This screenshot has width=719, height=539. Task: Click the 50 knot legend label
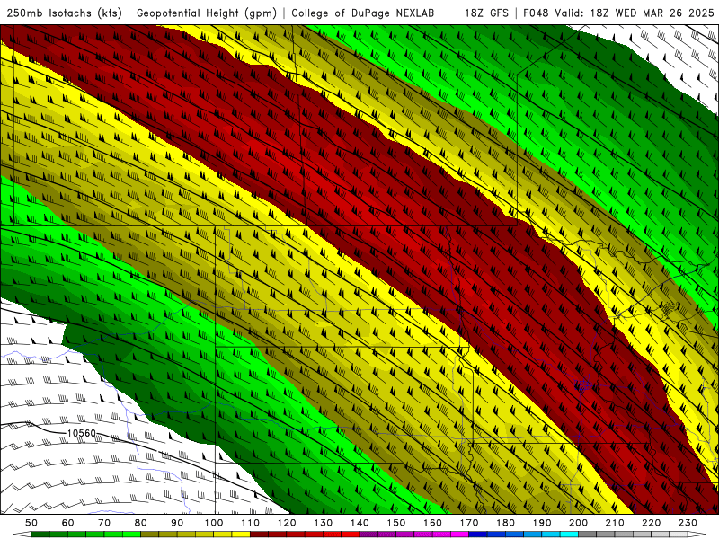(x=31, y=523)
